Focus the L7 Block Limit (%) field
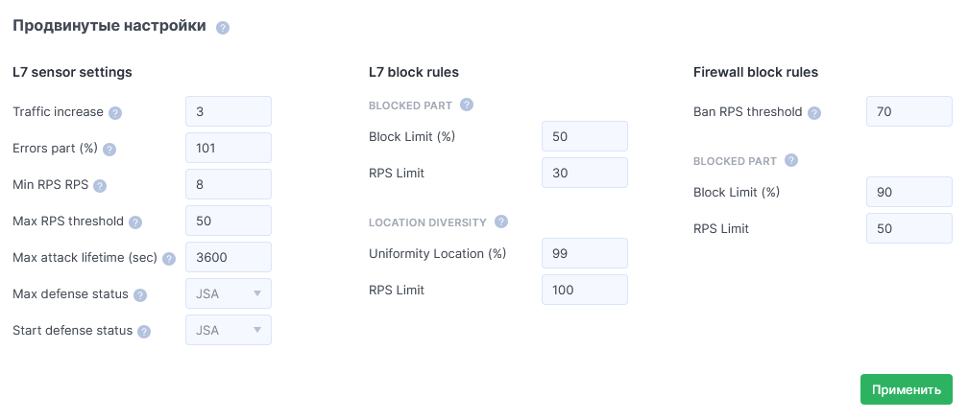The height and width of the screenshot is (420, 969). 585,136
